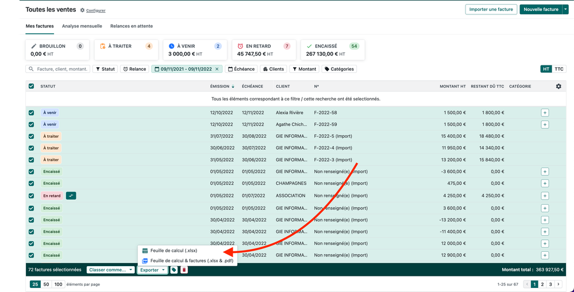Click the icon beside the En retard badge
Viewport: 574px width, 292px height.
(x=71, y=196)
